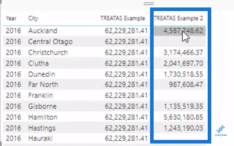
Task: Select the Gisborne city cell
Action: tap(43, 106)
